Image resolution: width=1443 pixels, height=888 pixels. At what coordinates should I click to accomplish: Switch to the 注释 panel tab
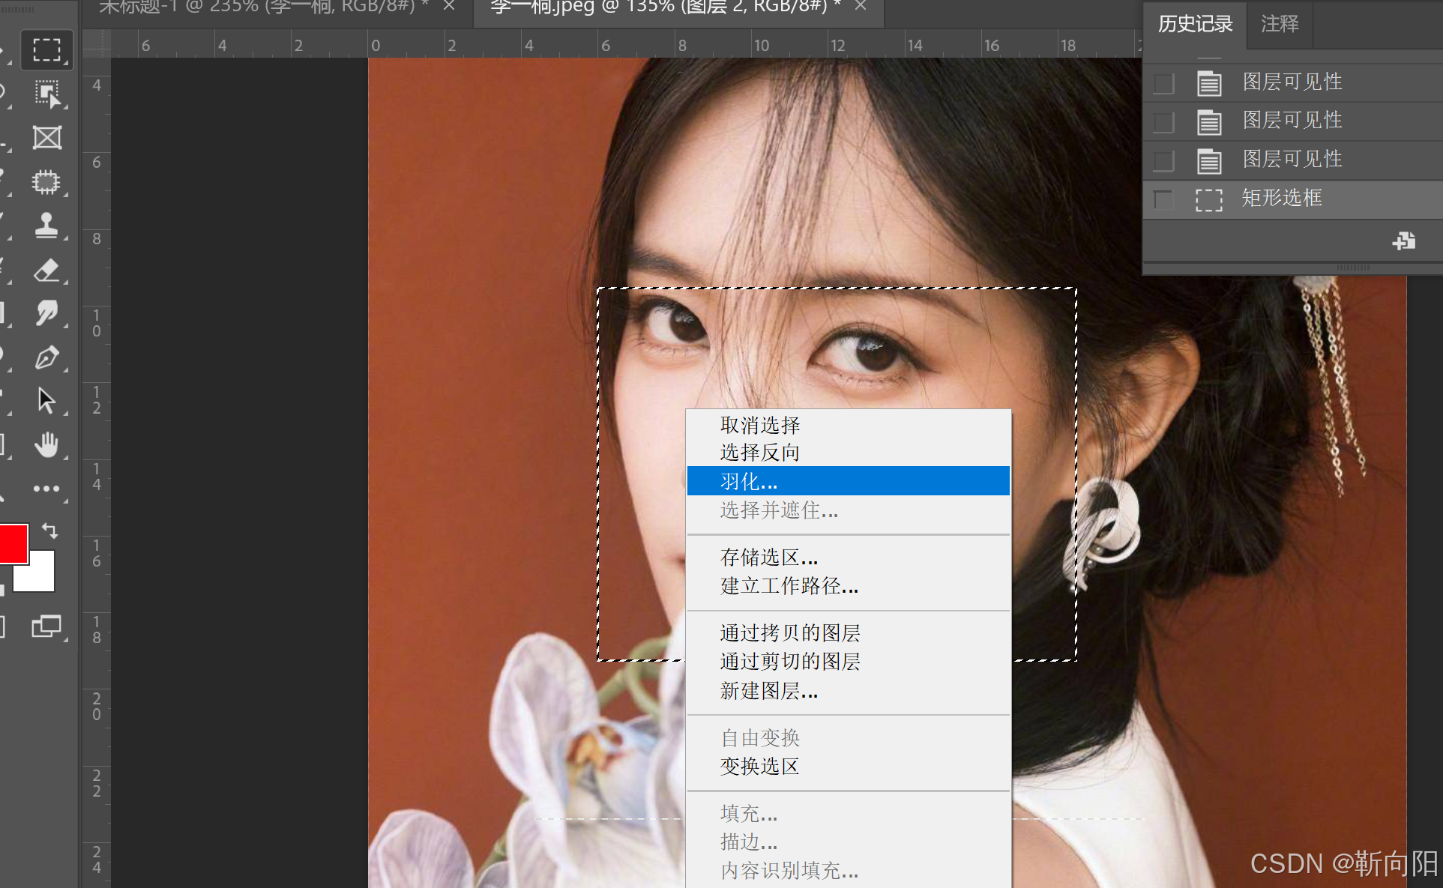tap(1279, 24)
